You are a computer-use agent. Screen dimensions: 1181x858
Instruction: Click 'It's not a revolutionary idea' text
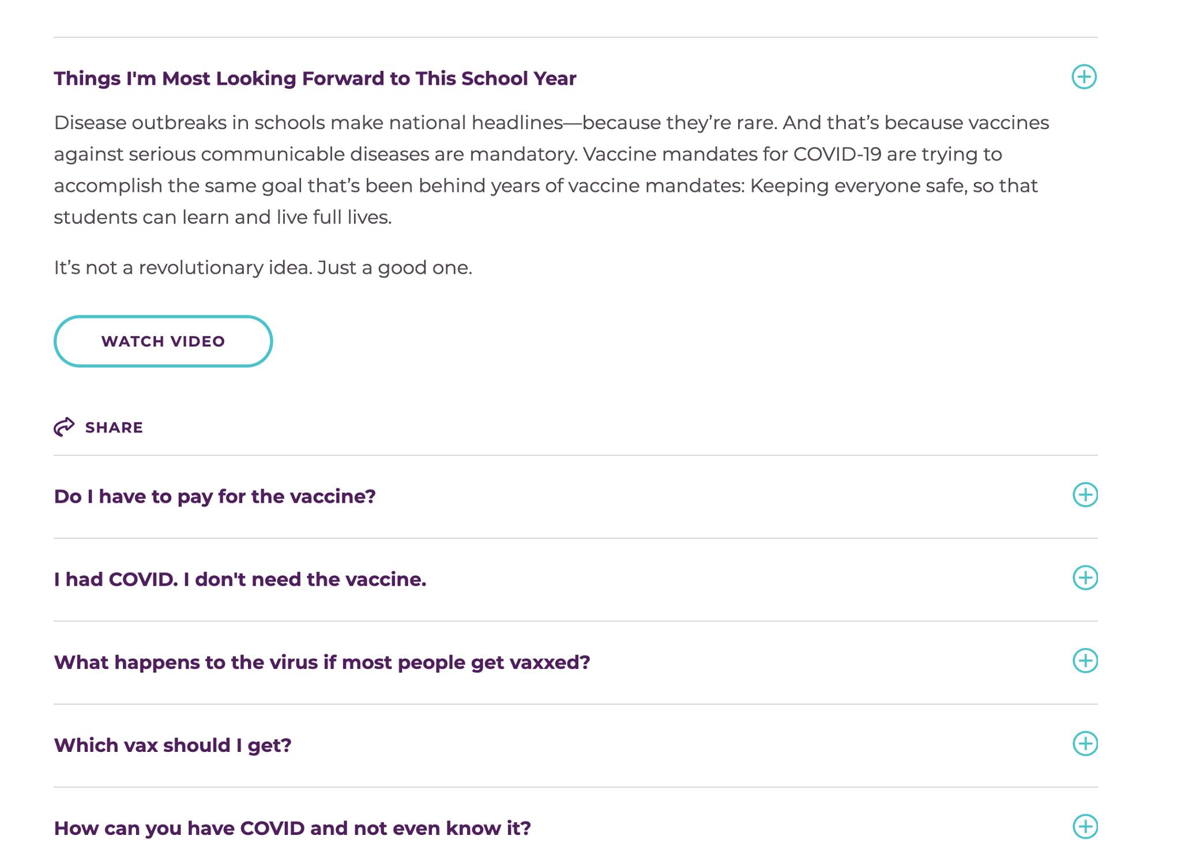pos(263,268)
